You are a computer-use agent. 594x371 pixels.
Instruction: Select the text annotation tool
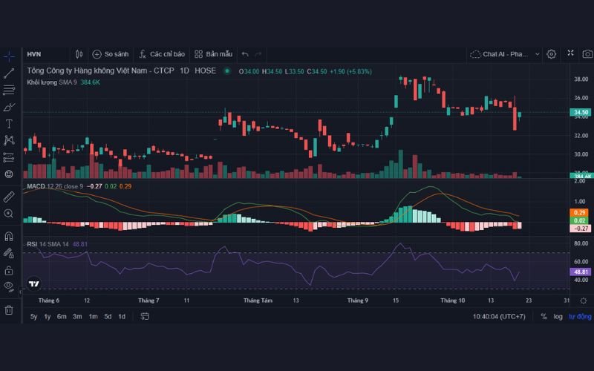click(9, 123)
